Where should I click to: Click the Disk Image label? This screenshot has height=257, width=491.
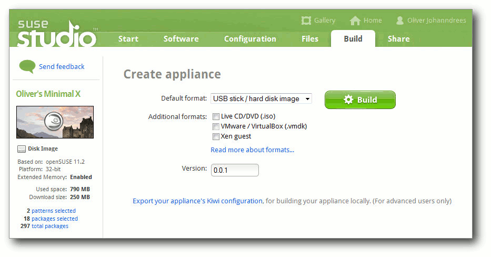[x=43, y=149]
